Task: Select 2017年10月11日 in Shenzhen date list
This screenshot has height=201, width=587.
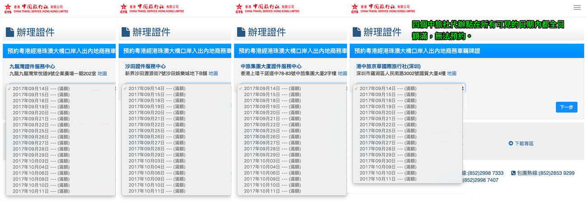Action: pos(408,179)
